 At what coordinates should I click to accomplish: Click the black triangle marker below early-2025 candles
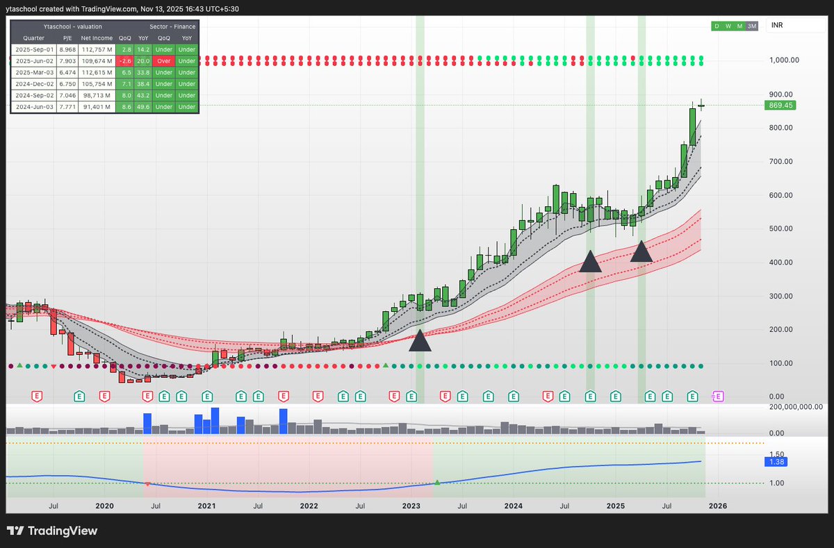(641, 250)
